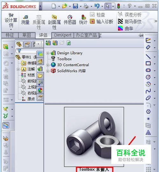The image size is (159, 172).
Task: Switch to the DimXpert tab
Action: pyautogui.click(x=63, y=35)
